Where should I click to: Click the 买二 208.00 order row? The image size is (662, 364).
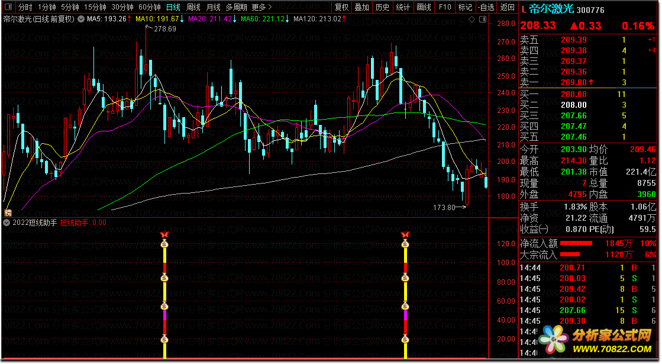587,105
